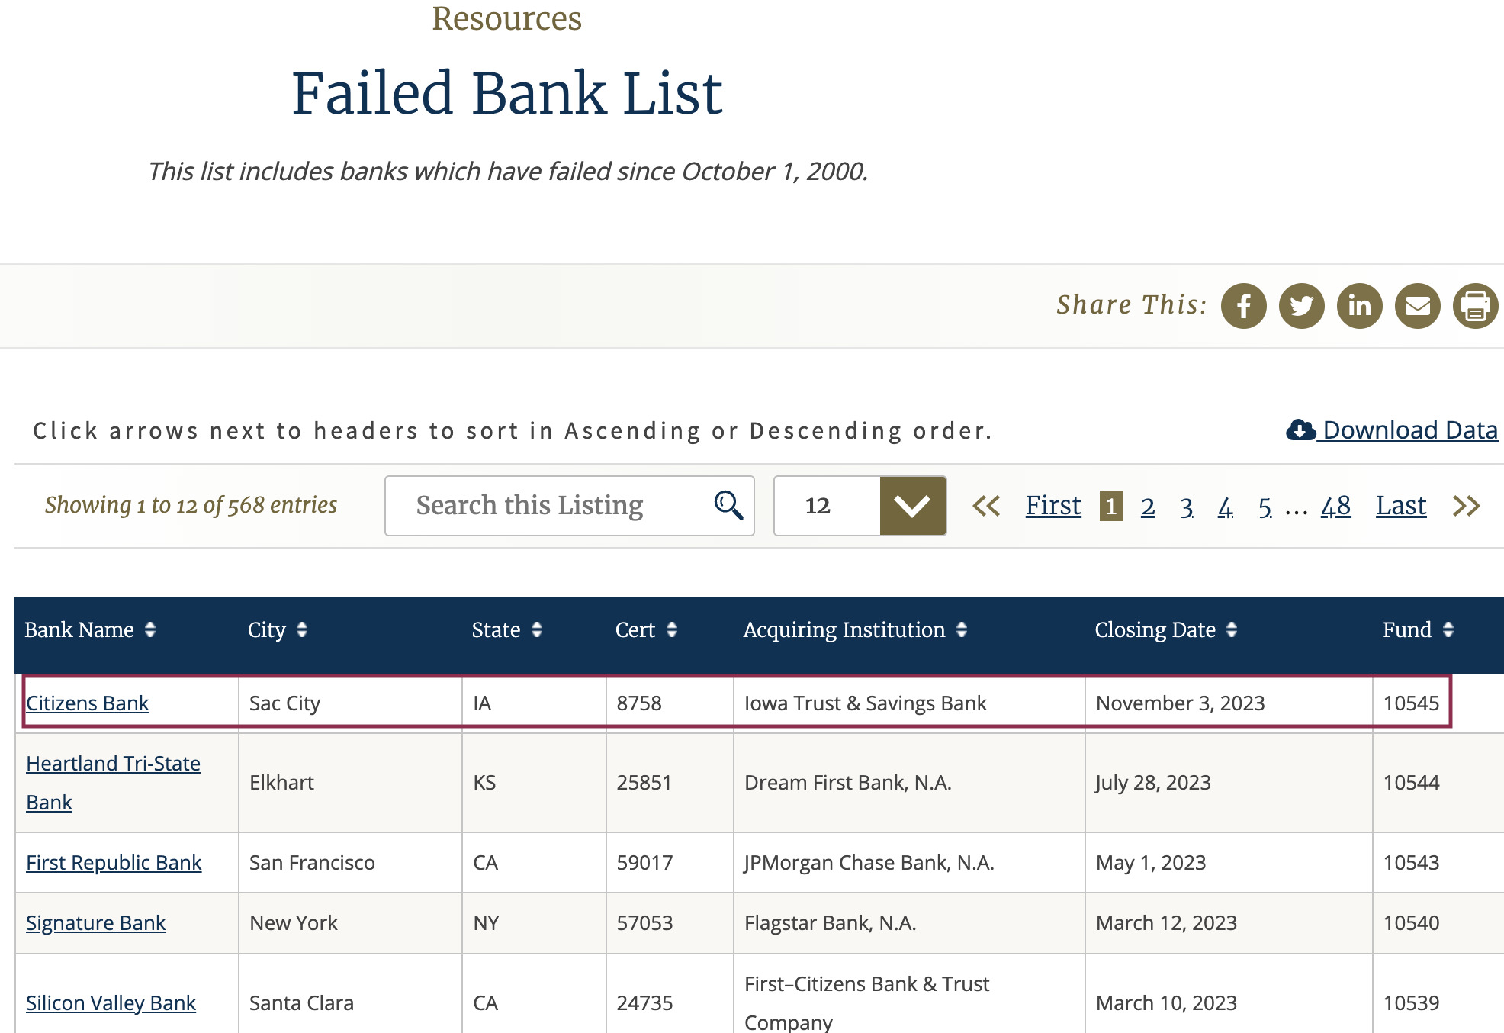Screen dimensions: 1504x1033
Task: Click the search magnifier icon
Action: tap(728, 505)
